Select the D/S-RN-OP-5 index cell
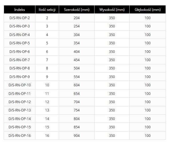169x142 pixels. [x=19, y=43]
